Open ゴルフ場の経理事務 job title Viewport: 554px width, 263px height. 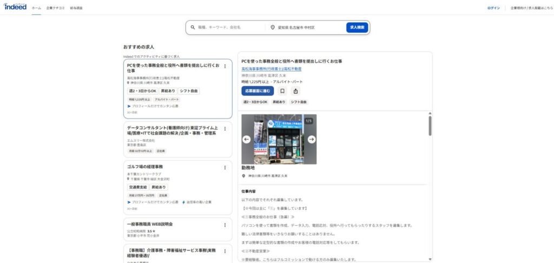(x=145, y=167)
